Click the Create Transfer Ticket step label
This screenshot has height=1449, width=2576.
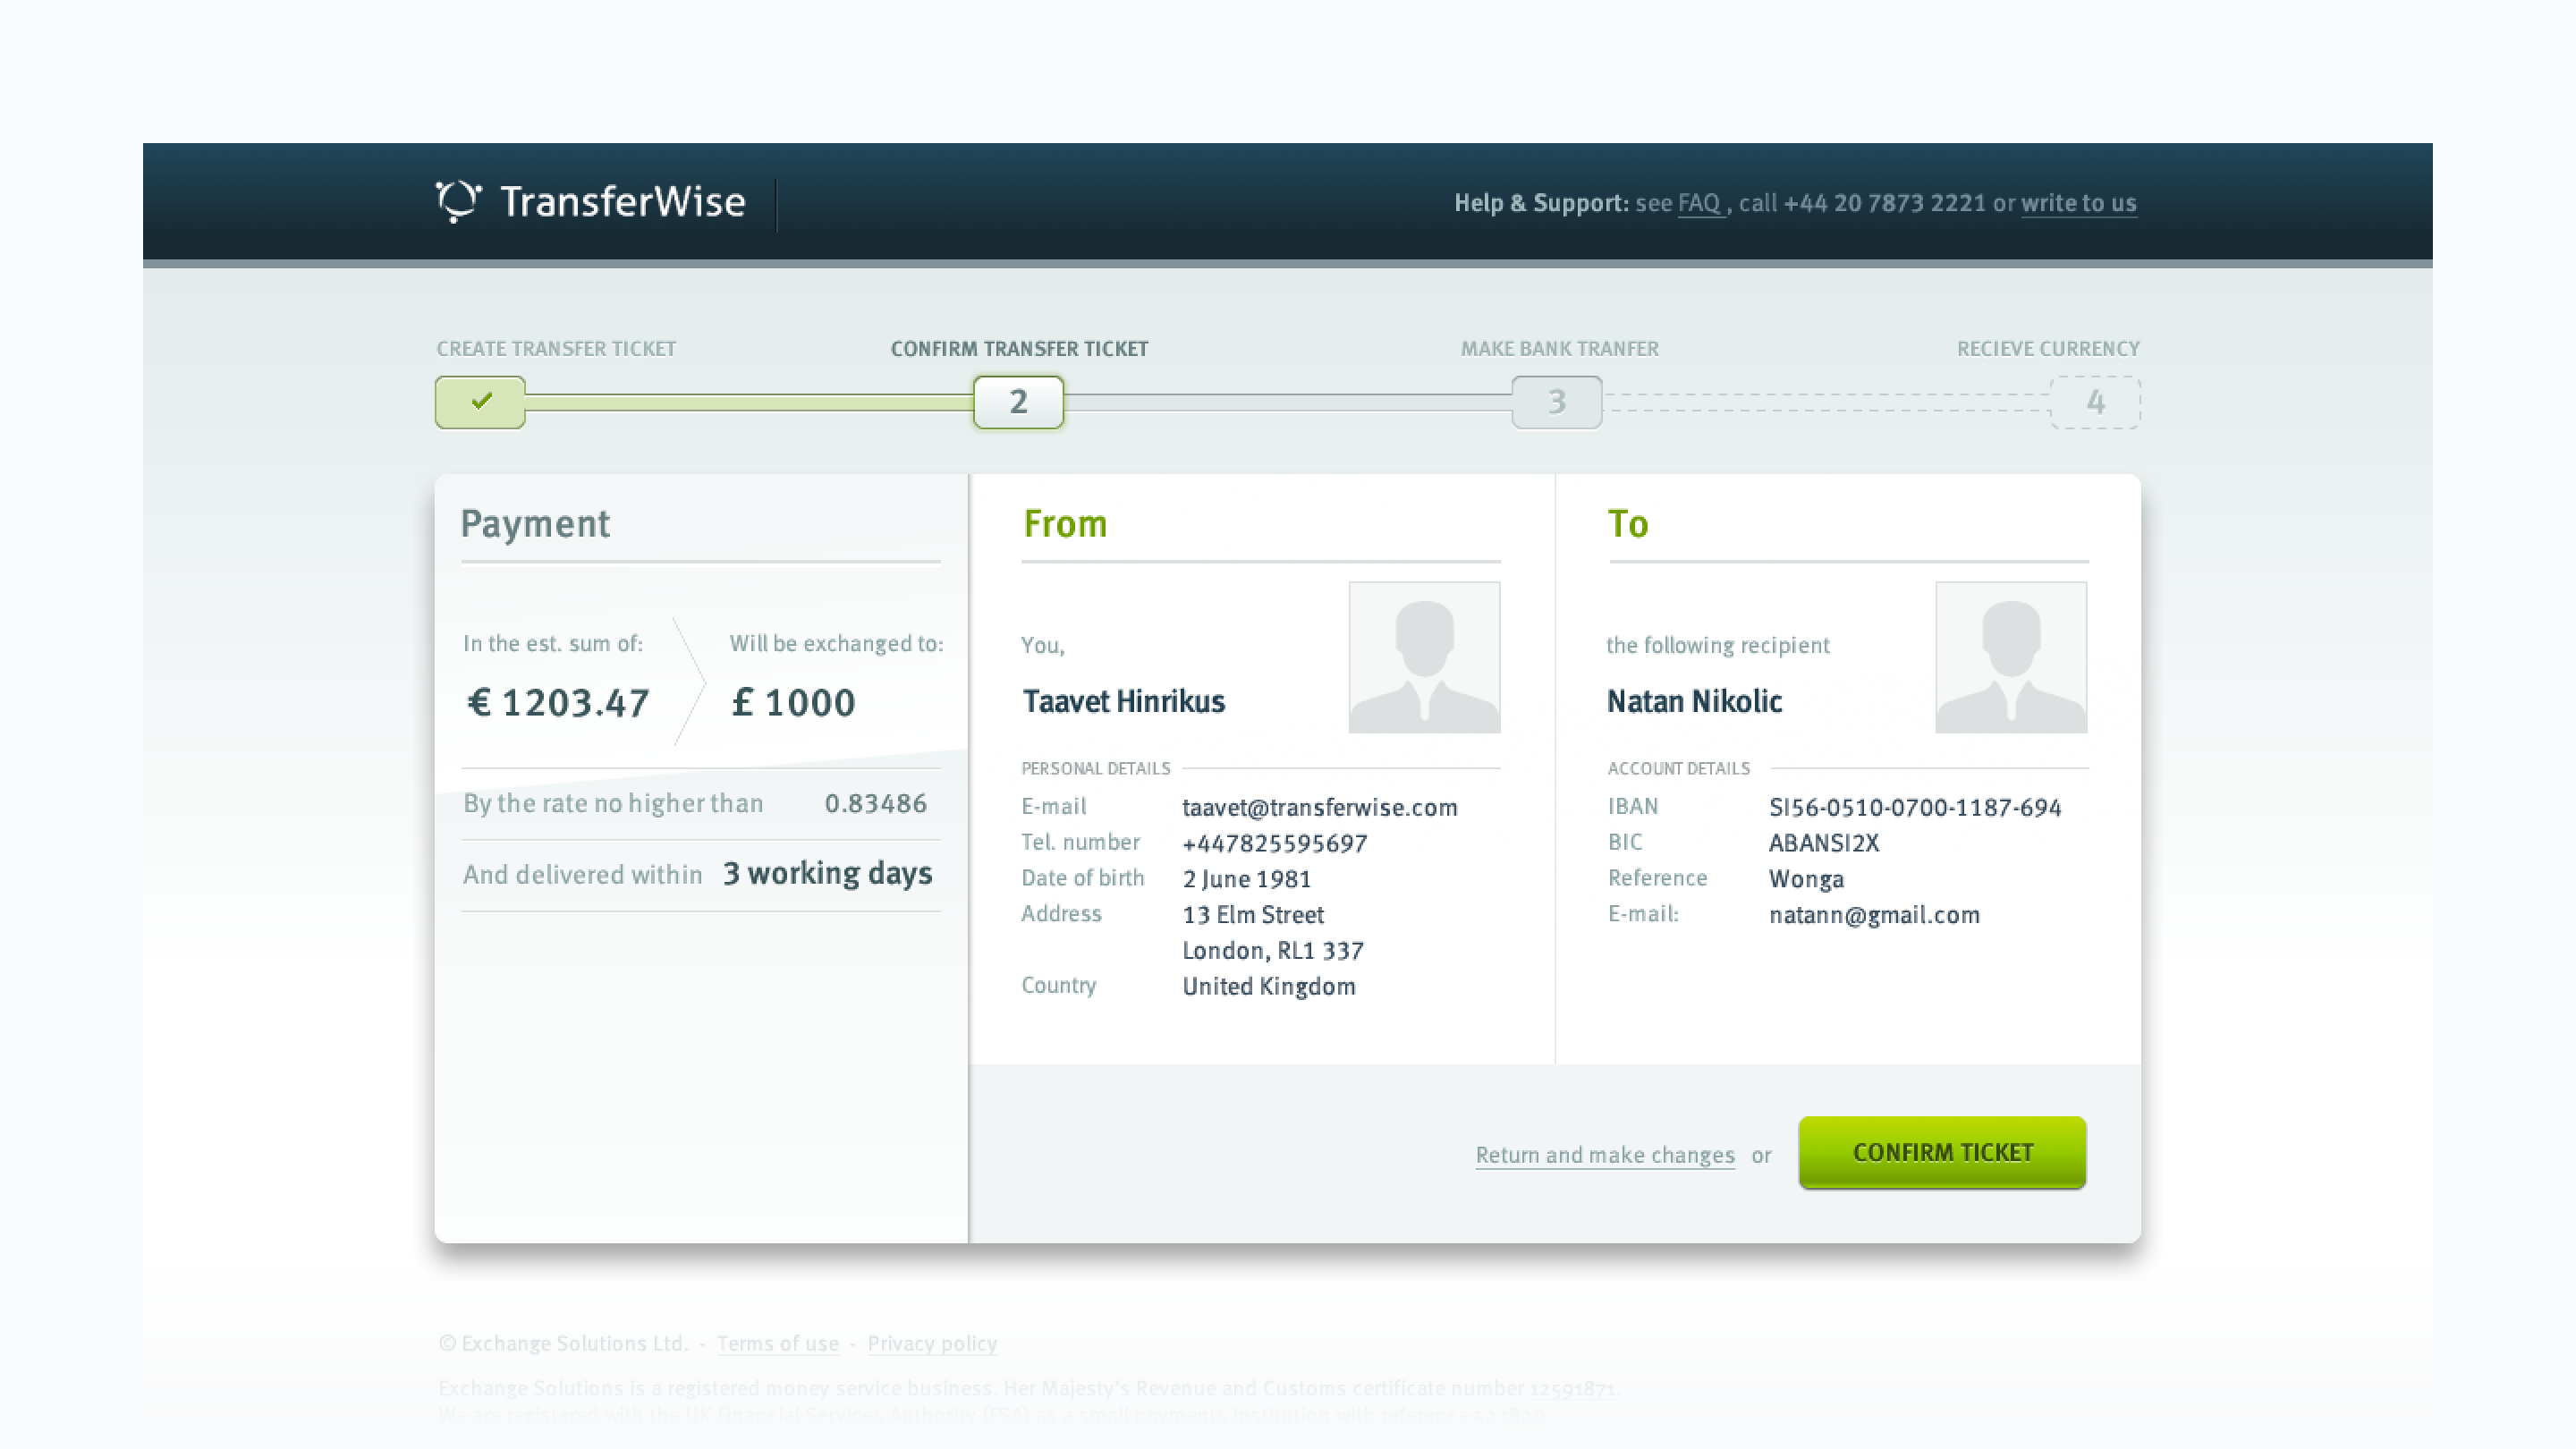point(556,349)
